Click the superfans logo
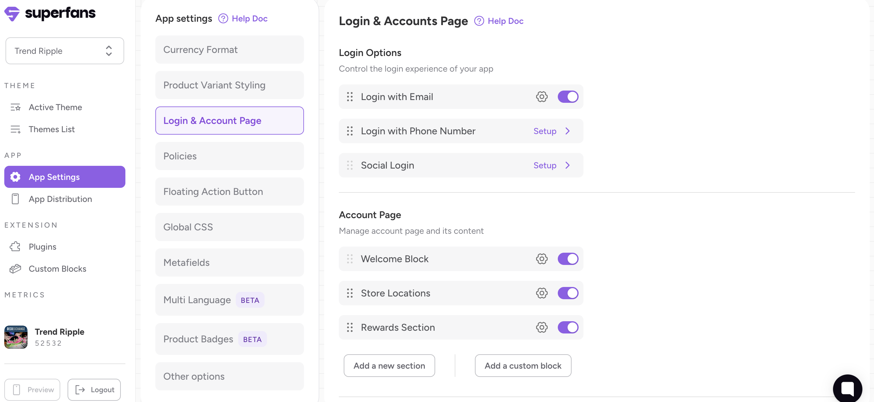Viewport: 874px width, 402px height. pos(50,13)
